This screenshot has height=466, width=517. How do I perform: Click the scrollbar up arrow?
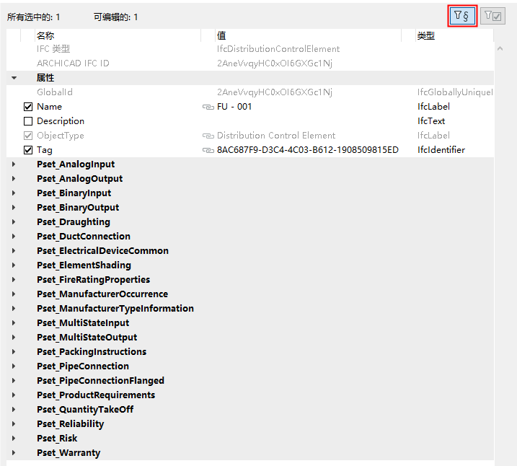500,49
